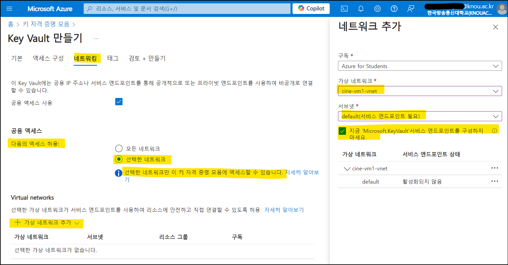The height and width of the screenshot is (265, 508).
Task: Click the 구독 column header in main table
Action: 237,237
